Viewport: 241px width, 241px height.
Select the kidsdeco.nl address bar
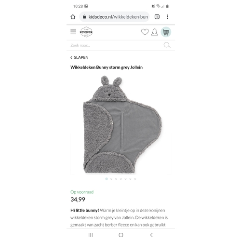[114, 17]
